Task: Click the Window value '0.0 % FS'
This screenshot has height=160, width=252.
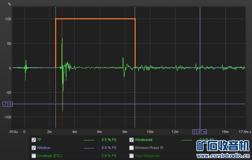Action: point(109,148)
